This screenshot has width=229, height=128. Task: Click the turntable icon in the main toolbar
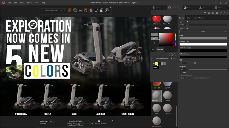click(x=80, y=10)
